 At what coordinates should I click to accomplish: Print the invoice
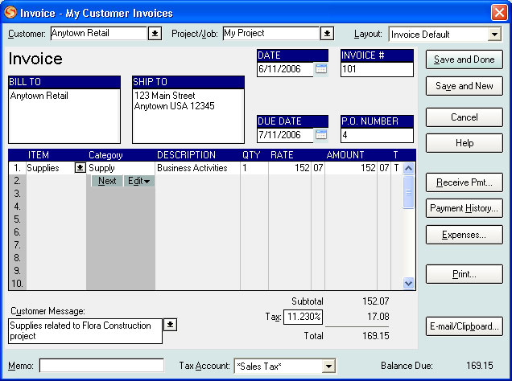[464, 274]
